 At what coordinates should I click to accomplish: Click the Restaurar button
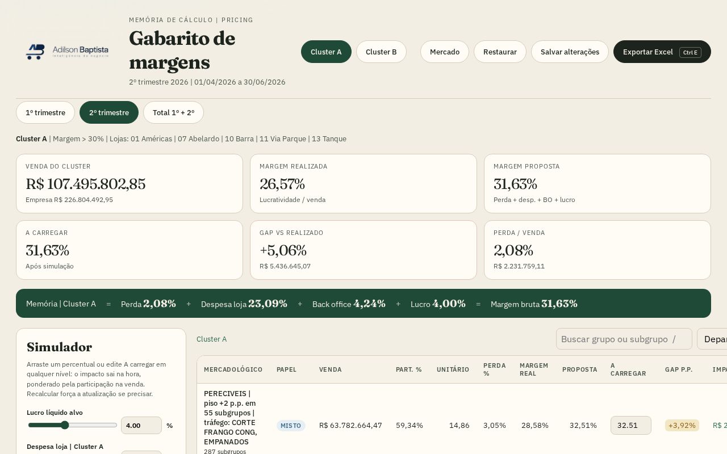click(500, 52)
